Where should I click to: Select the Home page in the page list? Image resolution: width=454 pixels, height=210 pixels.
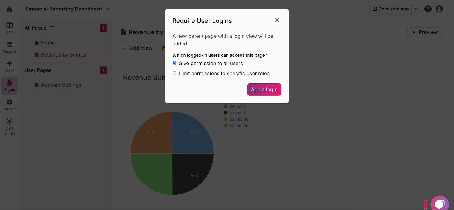pyautogui.click(x=48, y=43)
